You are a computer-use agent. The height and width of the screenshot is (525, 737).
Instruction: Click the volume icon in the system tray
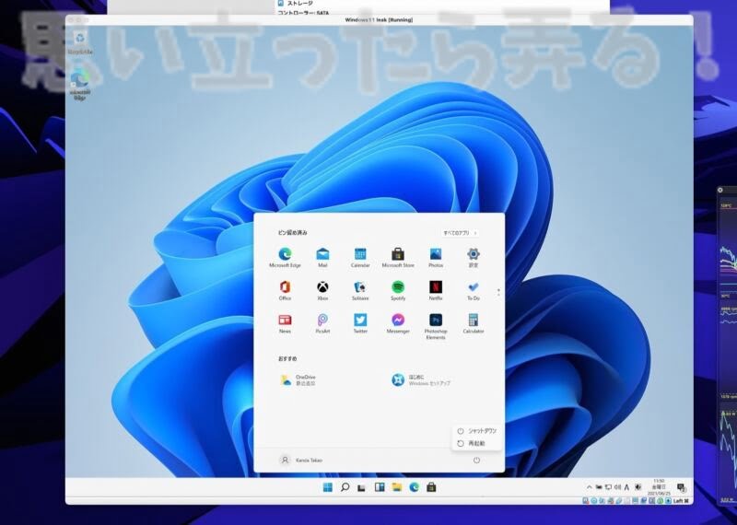(617, 487)
